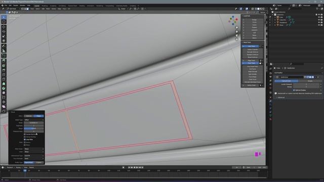This screenshot has width=324, height=182.
Task: Open the Face Strength dropdown
Action: 34,158
